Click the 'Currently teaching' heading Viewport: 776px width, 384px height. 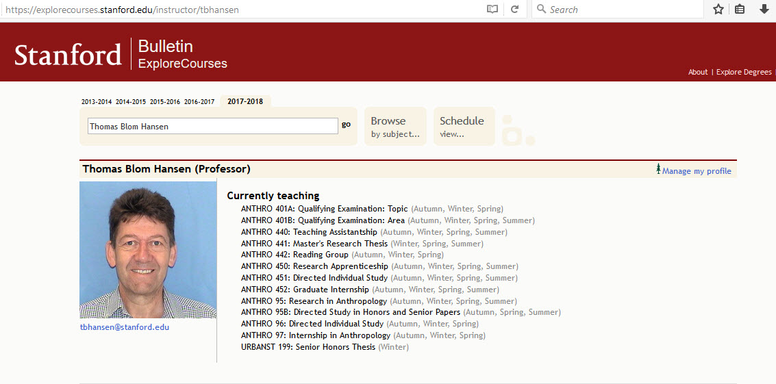tap(273, 196)
